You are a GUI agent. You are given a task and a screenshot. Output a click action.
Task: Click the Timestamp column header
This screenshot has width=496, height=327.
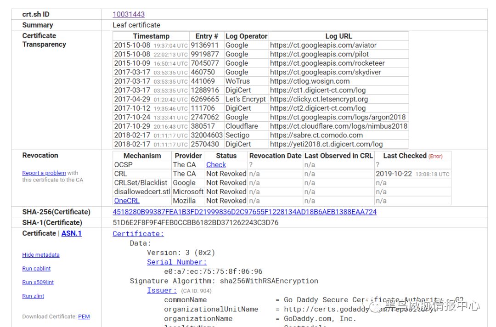[x=151, y=36]
